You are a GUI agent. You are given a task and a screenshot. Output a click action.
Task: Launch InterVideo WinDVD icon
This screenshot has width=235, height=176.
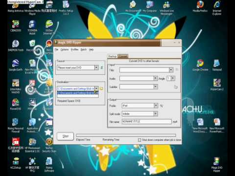click(x=16, y=86)
